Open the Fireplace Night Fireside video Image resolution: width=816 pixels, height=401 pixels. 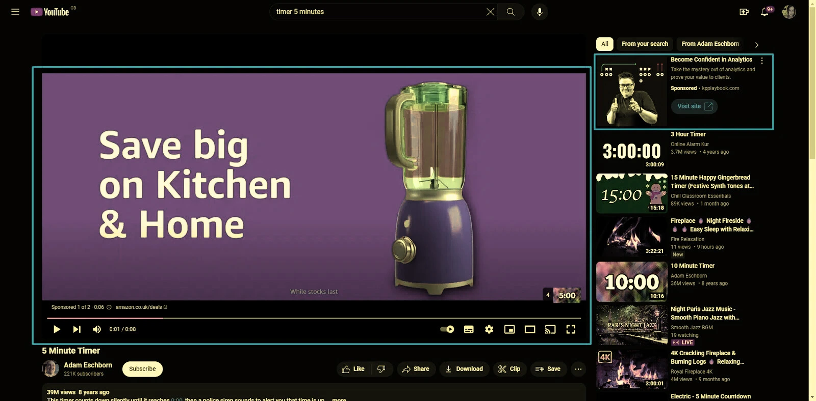point(631,237)
